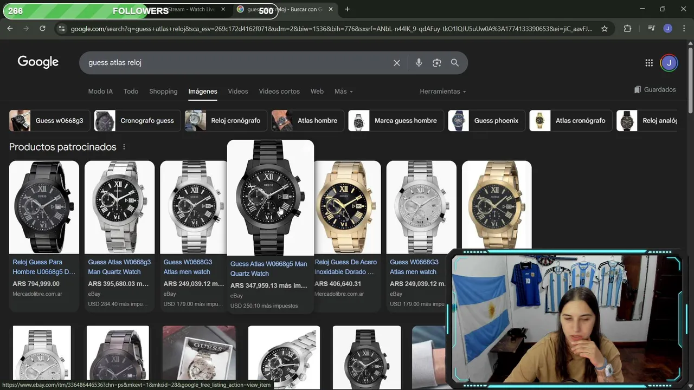Select Atlas cronógrafo suggestion chip

(571, 121)
